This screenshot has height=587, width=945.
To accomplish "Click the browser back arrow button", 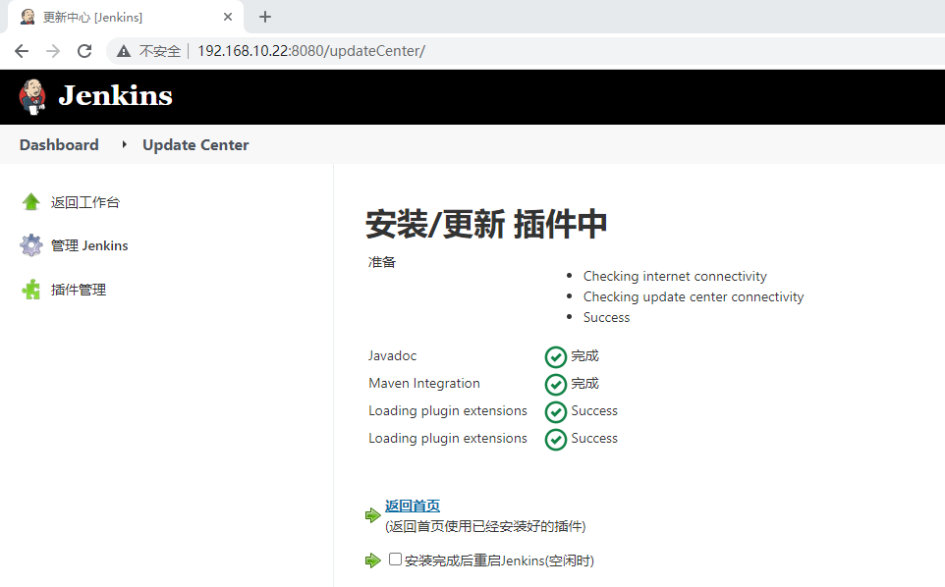I will [x=22, y=51].
